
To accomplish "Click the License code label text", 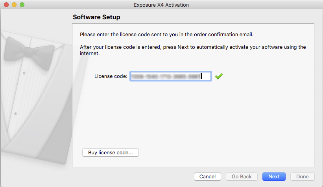I will (x=111, y=76).
